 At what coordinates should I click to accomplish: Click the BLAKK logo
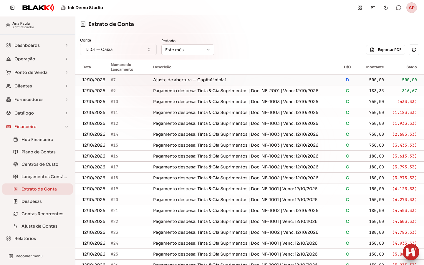click(x=38, y=8)
